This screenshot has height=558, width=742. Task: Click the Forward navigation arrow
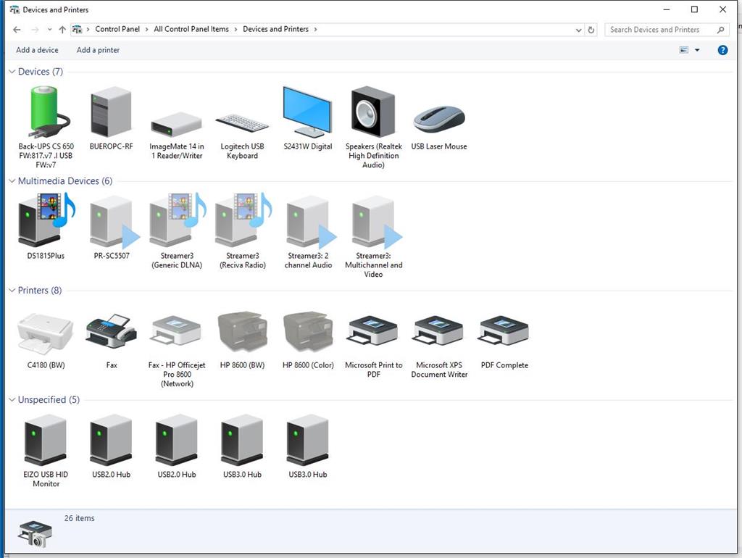click(35, 29)
